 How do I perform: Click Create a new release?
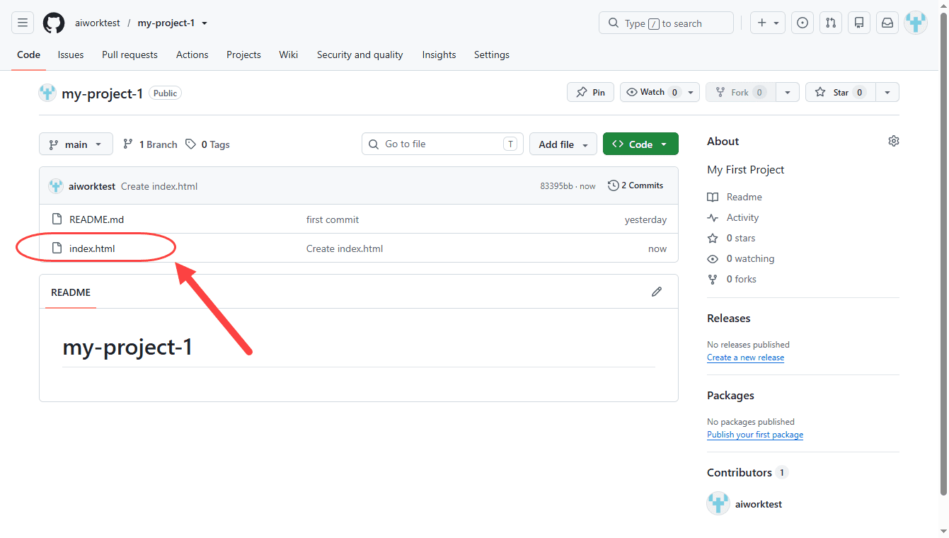coord(745,357)
